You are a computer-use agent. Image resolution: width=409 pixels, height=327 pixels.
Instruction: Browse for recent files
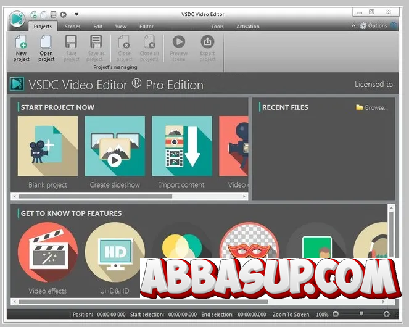(376, 107)
